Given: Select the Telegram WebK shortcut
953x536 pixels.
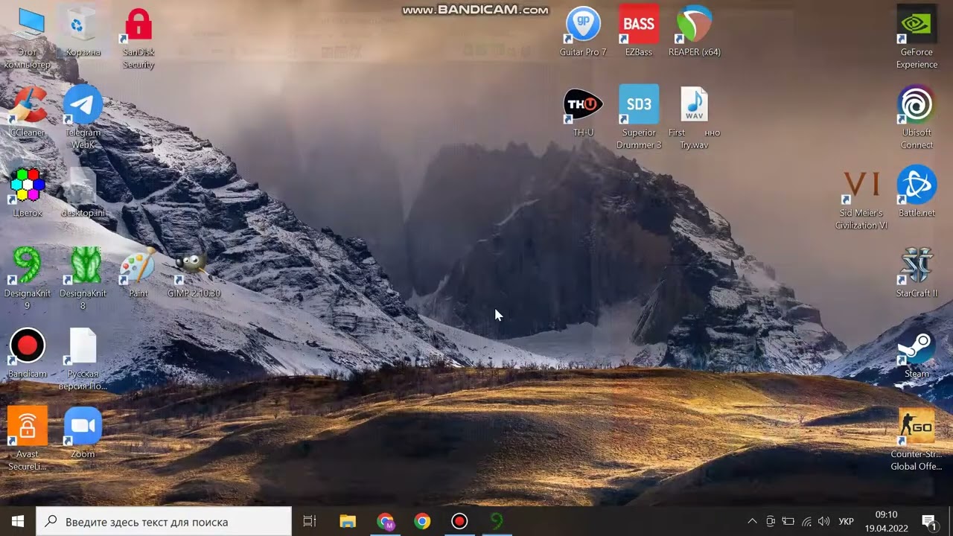Looking at the screenshot, I should coord(83,118).
